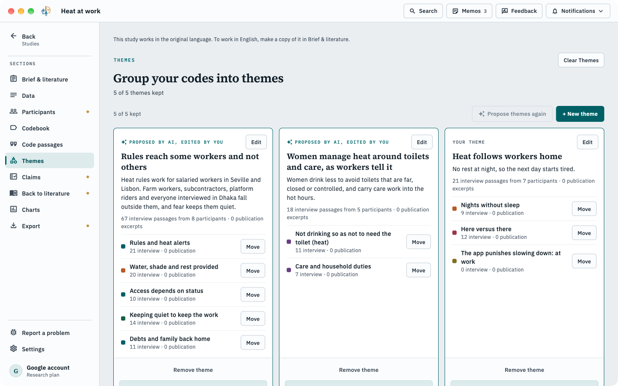Click the Google account avatar circle
The width and height of the screenshot is (618, 386).
[x=16, y=371]
